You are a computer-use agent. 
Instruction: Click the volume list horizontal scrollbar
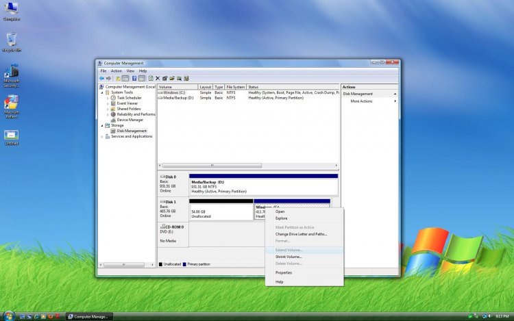tap(248, 166)
